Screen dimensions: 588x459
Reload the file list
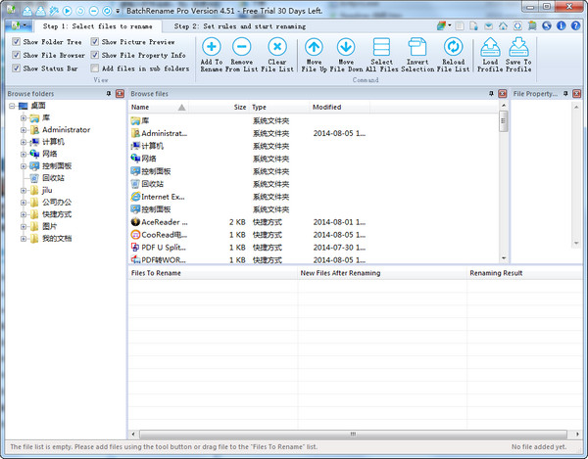tap(454, 47)
